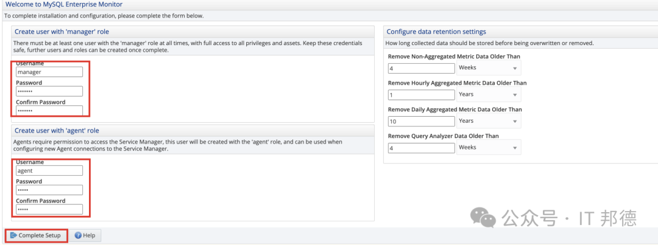Click the manager role Password field
Image resolution: width=658 pixels, height=245 pixels.
point(49,91)
